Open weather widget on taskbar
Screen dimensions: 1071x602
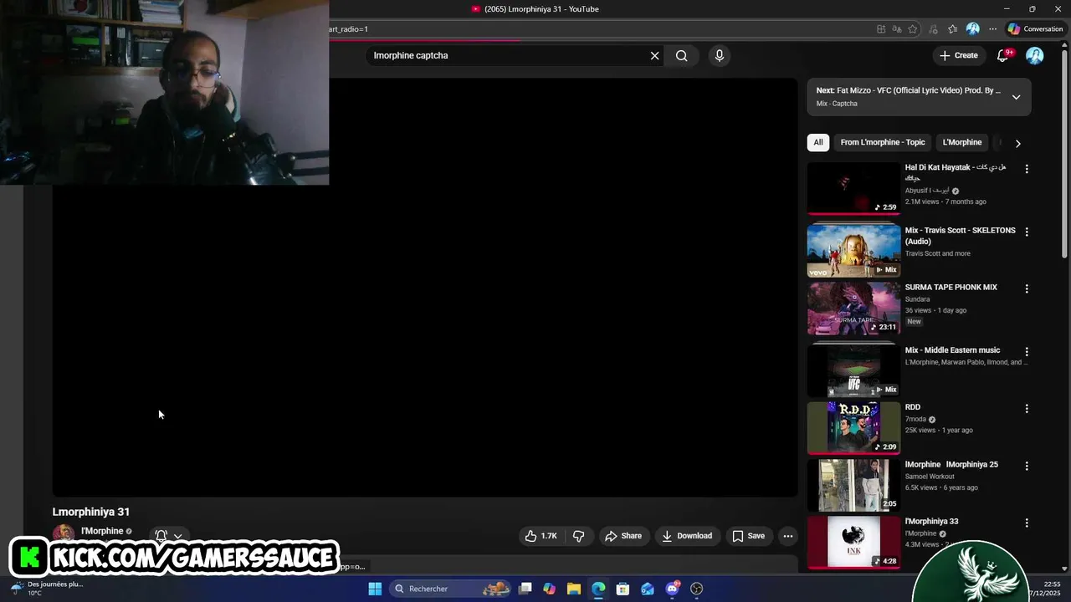(46, 589)
